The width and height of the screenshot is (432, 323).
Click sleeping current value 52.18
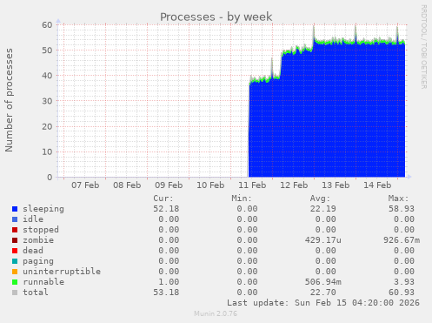[166, 209]
